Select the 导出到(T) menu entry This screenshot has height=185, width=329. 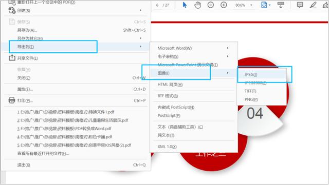click(x=76, y=47)
